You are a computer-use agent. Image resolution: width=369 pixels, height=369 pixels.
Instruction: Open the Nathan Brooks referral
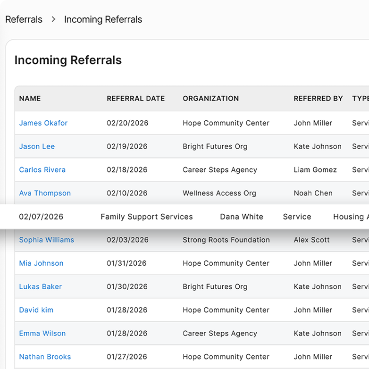[45, 357]
